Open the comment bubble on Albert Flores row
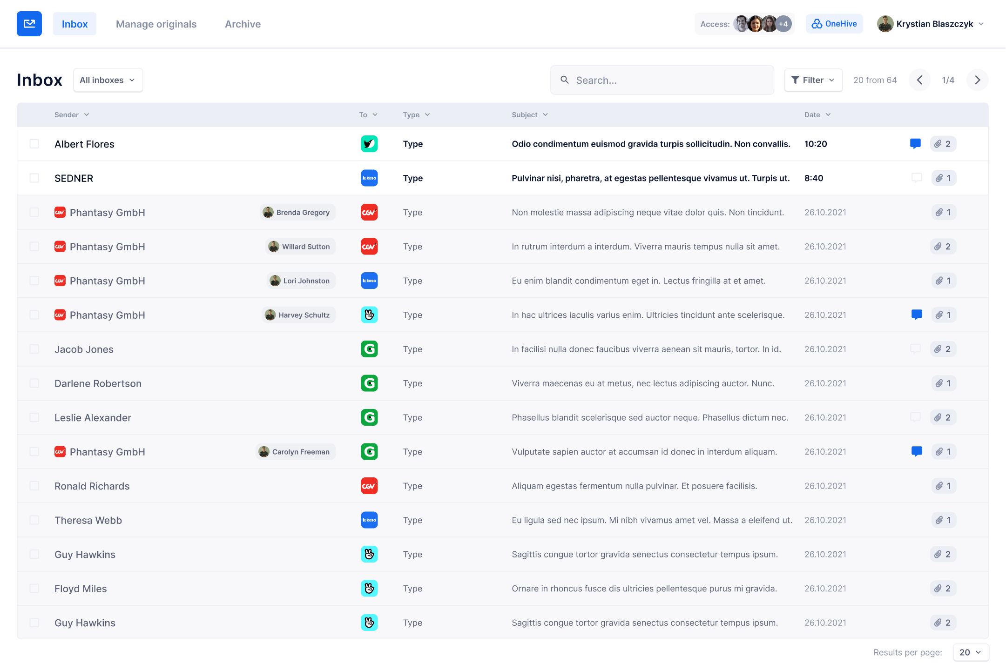 pyautogui.click(x=915, y=144)
